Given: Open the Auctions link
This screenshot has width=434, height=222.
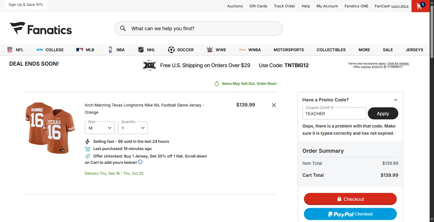Looking at the screenshot, I should pos(235,6).
